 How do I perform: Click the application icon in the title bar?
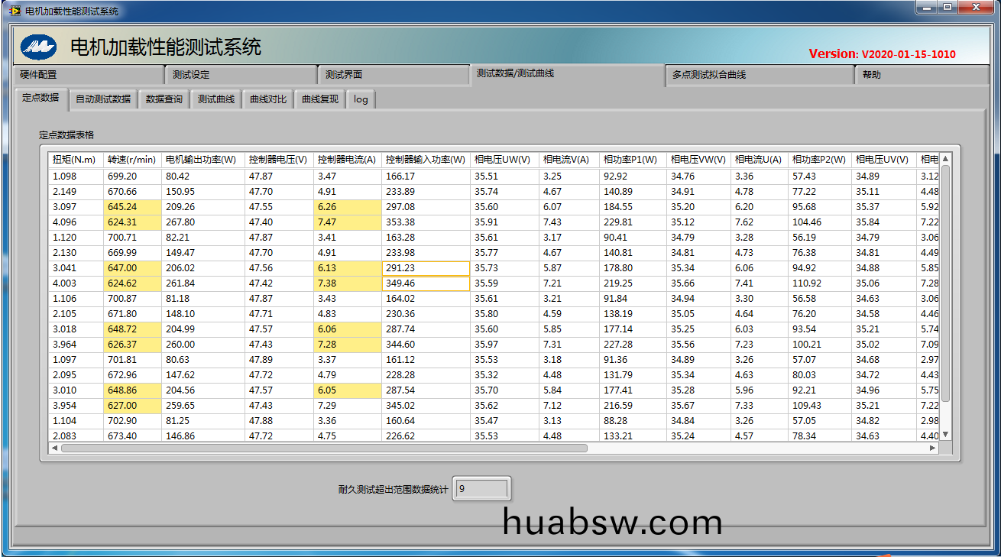pos(15,11)
